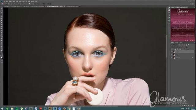The height and width of the screenshot is (110, 196).
Task: Open File Explorer from taskbar
Action: [12, 109]
